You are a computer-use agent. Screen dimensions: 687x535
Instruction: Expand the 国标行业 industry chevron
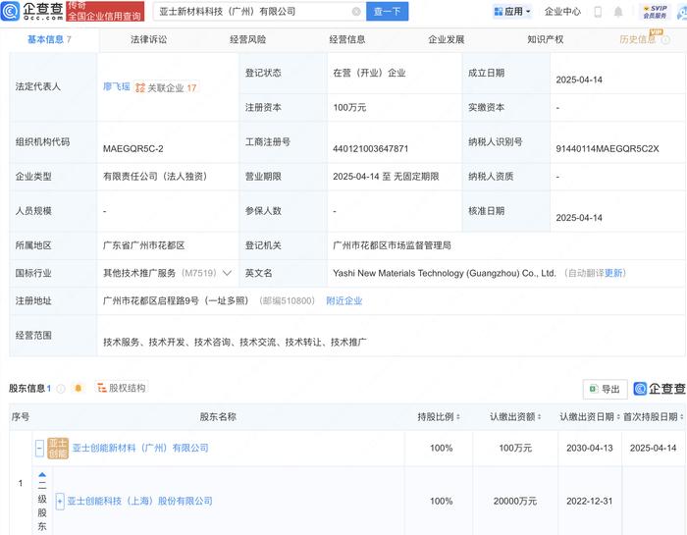(227, 273)
